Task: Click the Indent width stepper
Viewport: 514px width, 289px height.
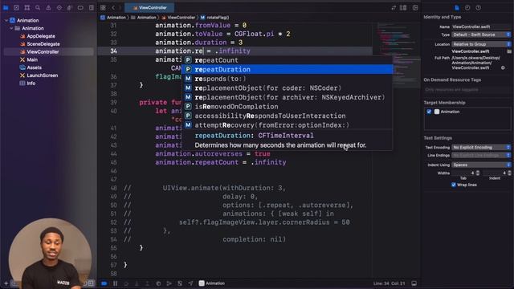Action: pos(509,173)
